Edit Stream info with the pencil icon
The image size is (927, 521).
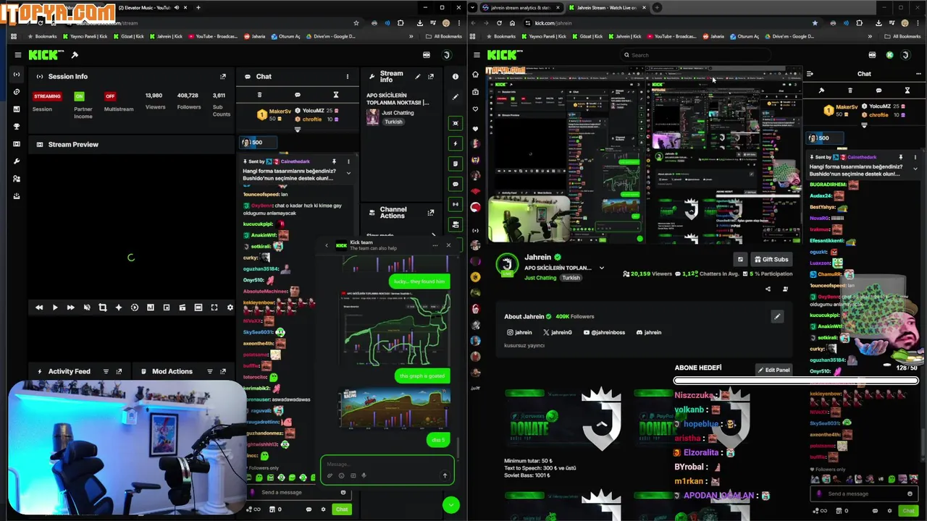[417, 76]
